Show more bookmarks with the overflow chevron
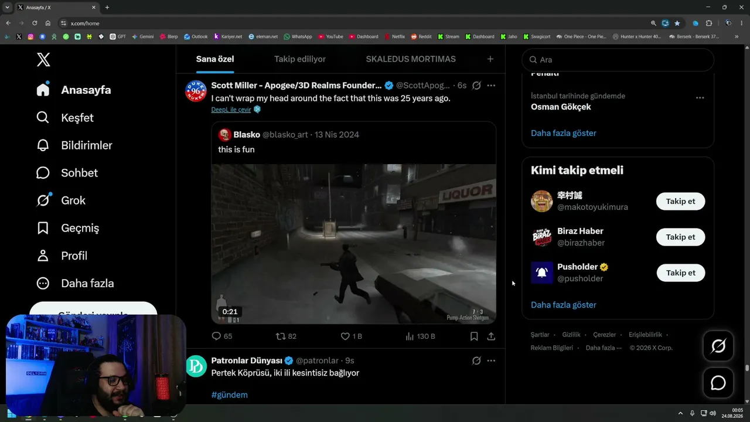The height and width of the screenshot is (422, 750). point(738,36)
